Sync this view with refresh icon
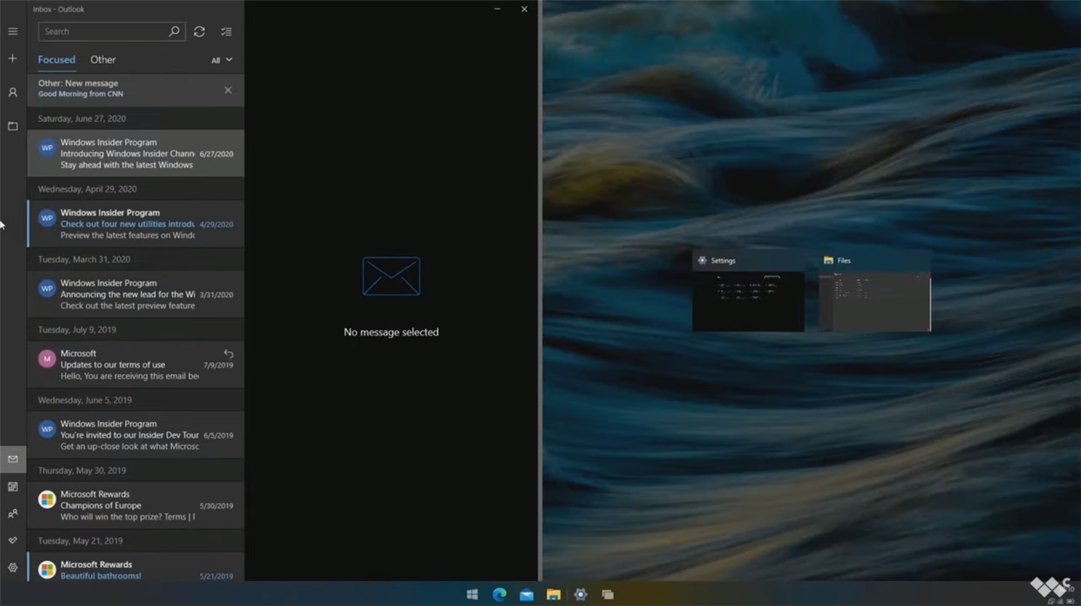 click(199, 32)
